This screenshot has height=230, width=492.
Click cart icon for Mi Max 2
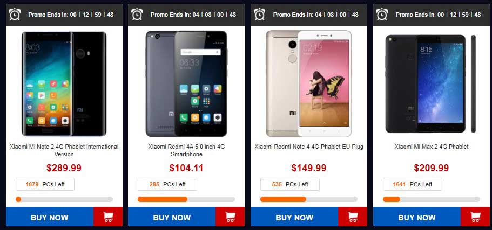pyautogui.click(x=475, y=217)
